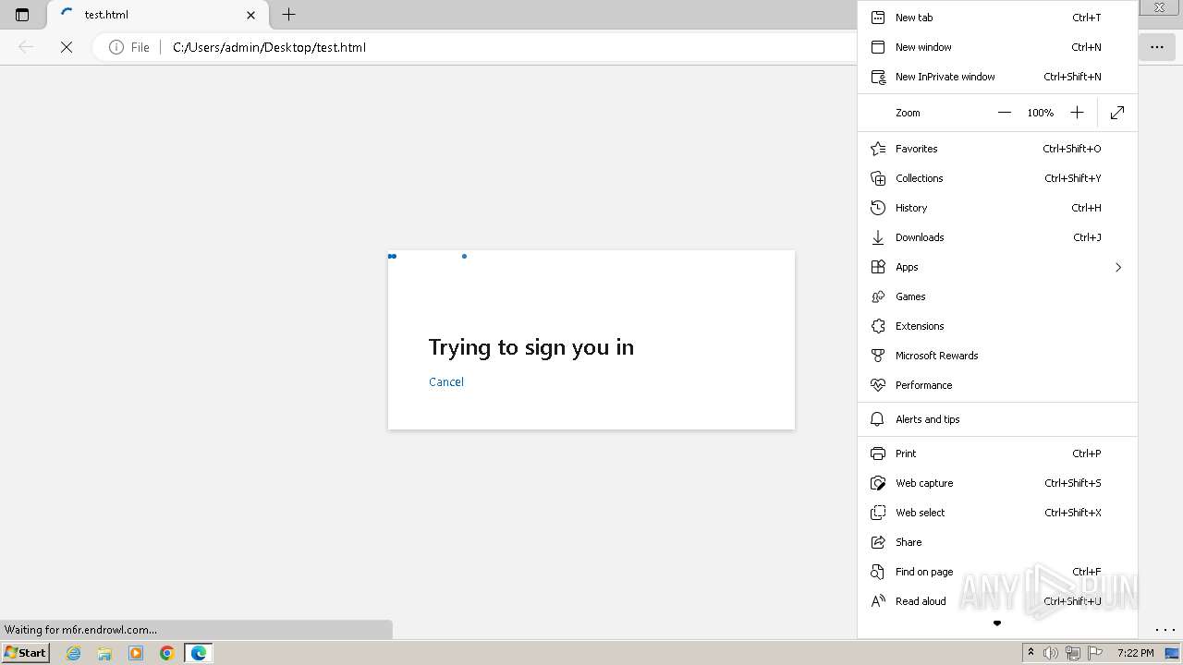Image resolution: width=1183 pixels, height=665 pixels.
Task: Select Read aloud from menu
Action: pyautogui.click(x=997, y=601)
